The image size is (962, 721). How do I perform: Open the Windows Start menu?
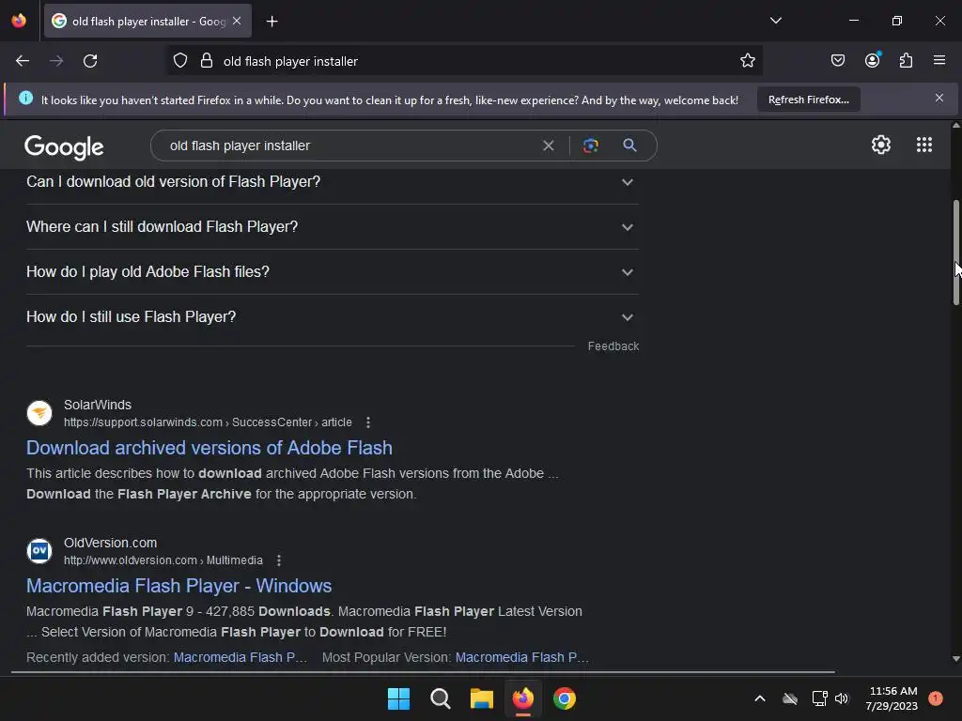coord(398,698)
